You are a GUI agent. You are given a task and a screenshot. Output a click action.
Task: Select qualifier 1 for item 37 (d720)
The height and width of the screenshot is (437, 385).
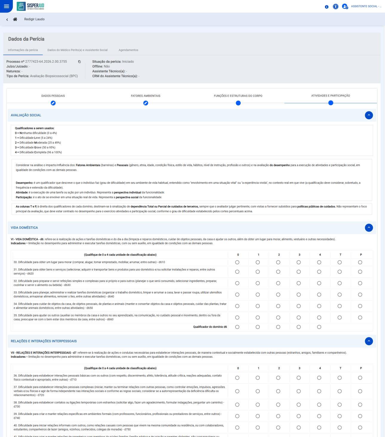(258, 391)
